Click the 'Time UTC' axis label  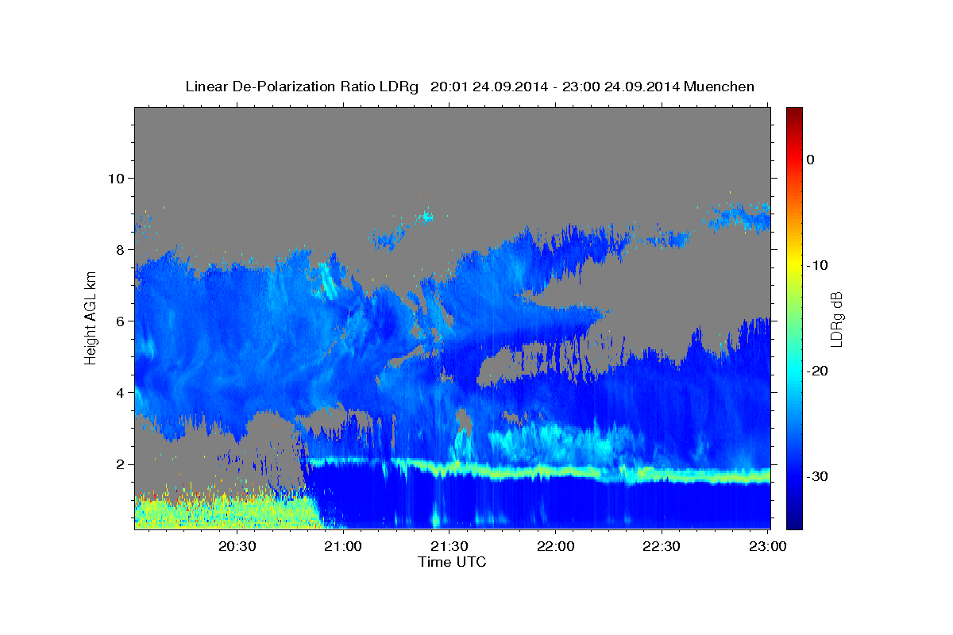tap(452, 562)
